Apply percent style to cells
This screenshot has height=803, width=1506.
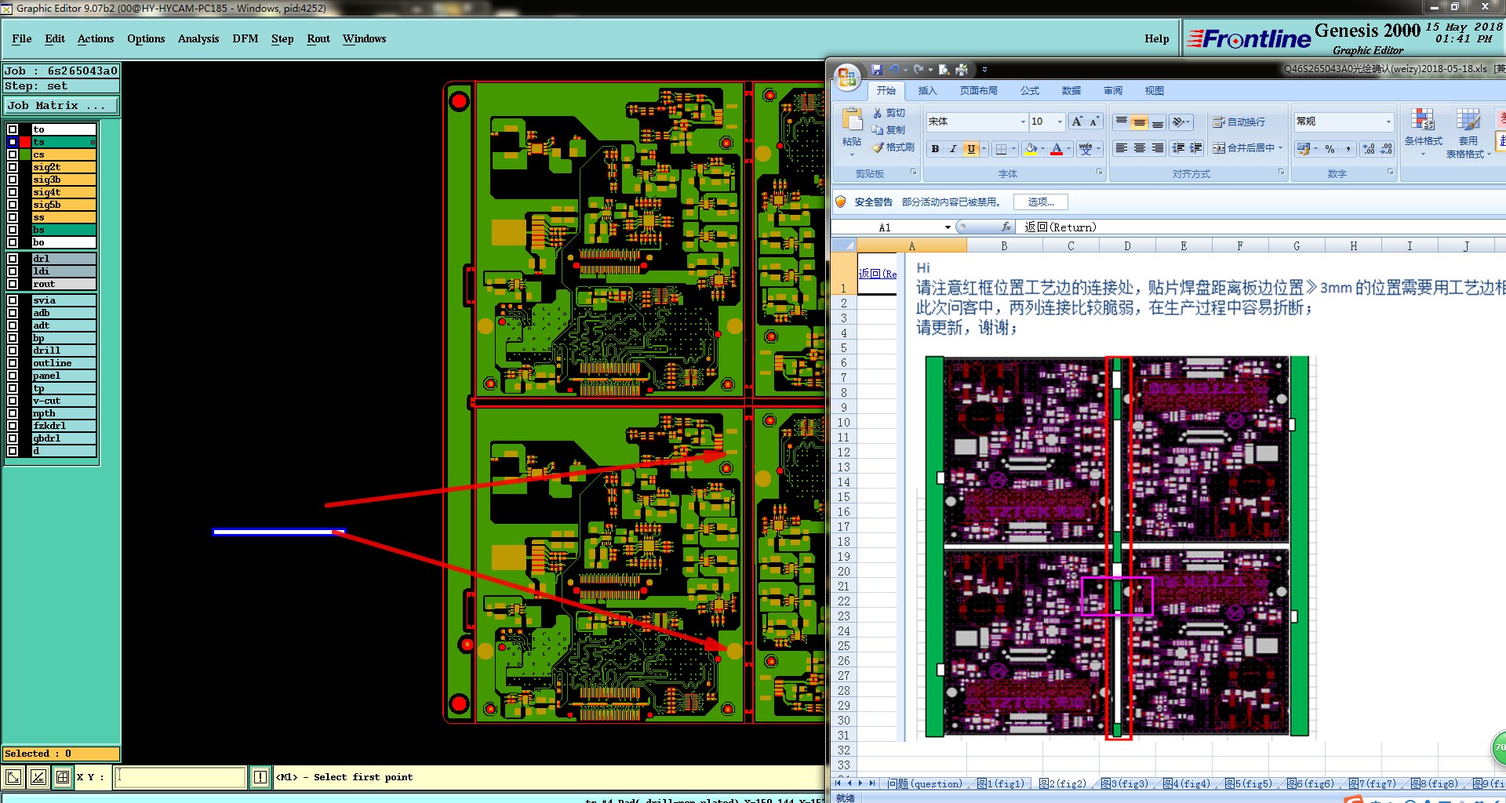coord(1330,149)
